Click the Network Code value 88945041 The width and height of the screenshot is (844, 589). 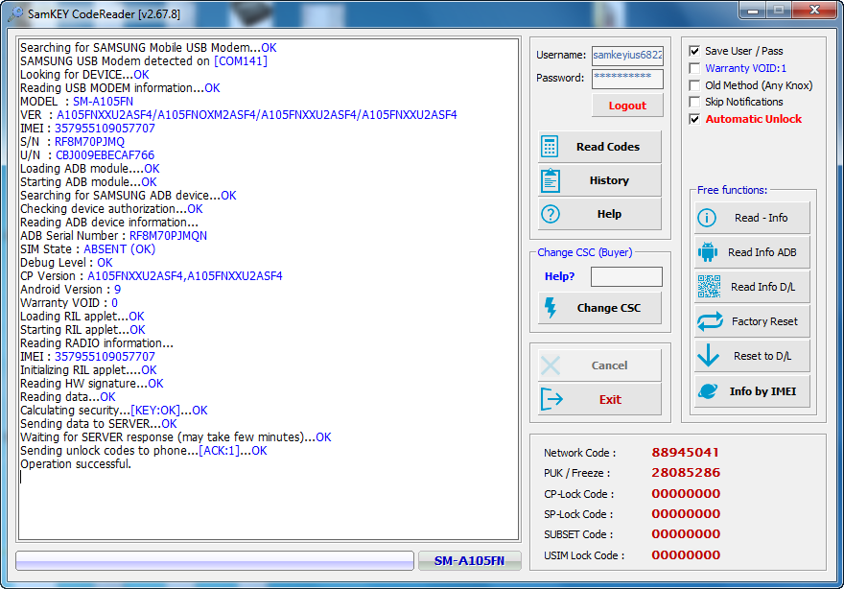[685, 452]
